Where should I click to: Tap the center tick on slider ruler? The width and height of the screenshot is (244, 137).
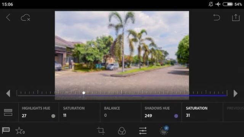122,92
